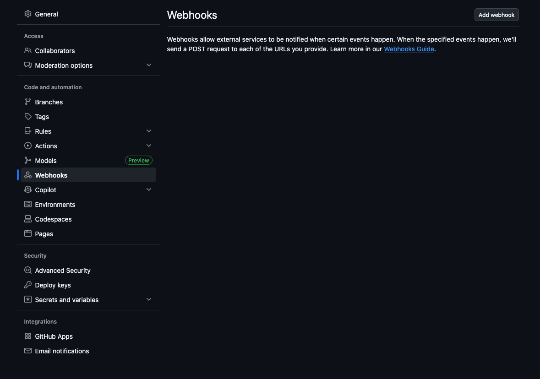Image resolution: width=540 pixels, height=379 pixels.
Task: Click the Email notifications envelope icon
Action: tap(28, 351)
